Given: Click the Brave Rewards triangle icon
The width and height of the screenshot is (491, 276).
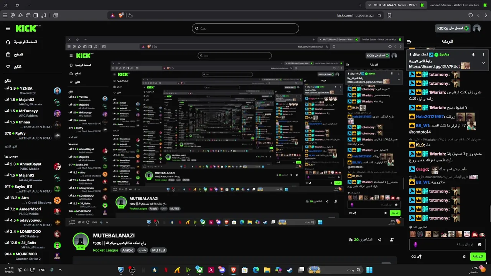Looking at the screenshot, I should 113,15.
